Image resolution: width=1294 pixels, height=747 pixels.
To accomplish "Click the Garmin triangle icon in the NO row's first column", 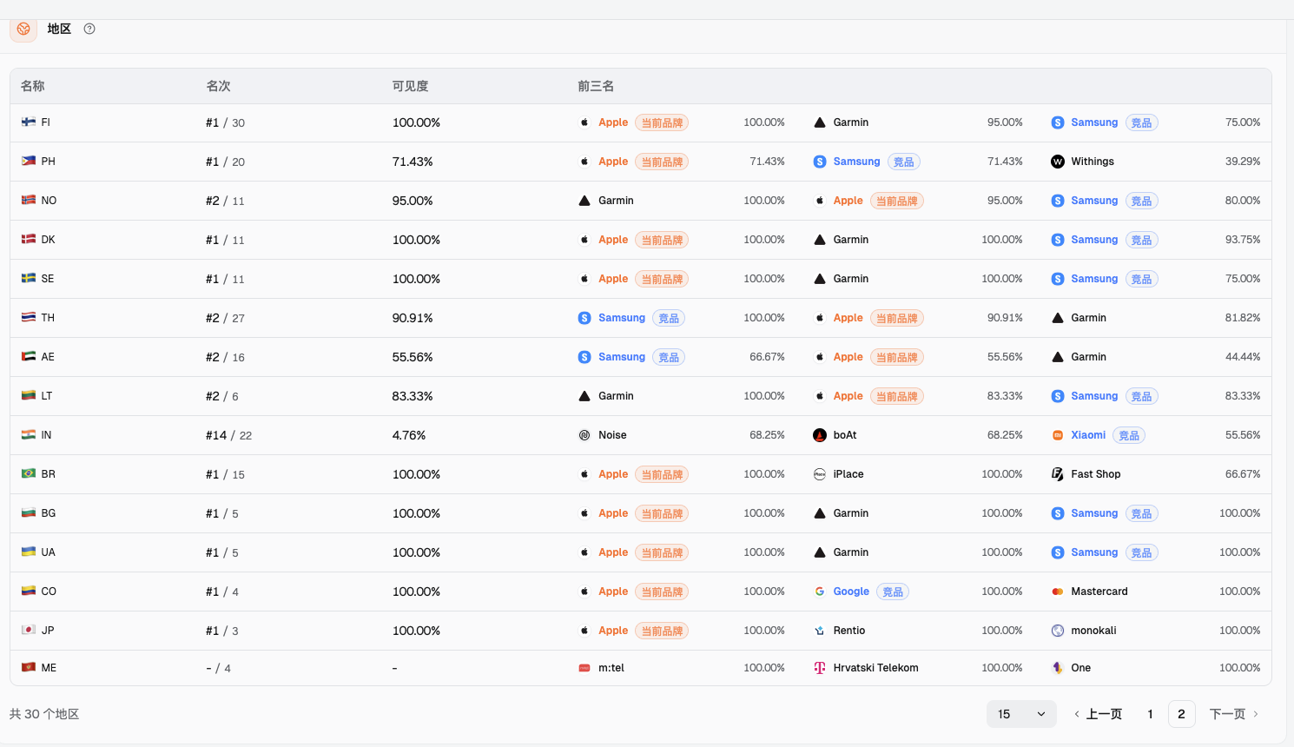I will [584, 201].
